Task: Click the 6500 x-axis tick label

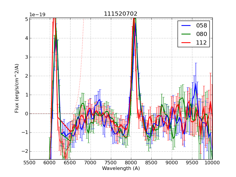Action: 70,163
